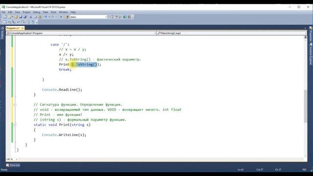Click the Undo toolbar icon
The image size is (313, 176).
[x=45, y=17]
